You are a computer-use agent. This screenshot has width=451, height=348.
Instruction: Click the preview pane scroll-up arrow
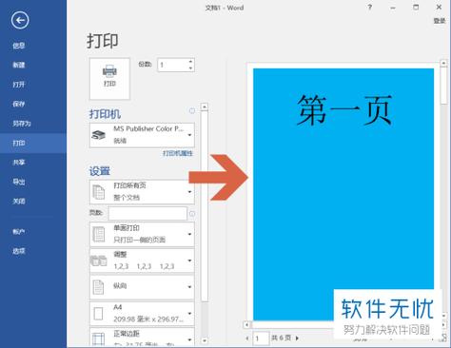point(443,63)
